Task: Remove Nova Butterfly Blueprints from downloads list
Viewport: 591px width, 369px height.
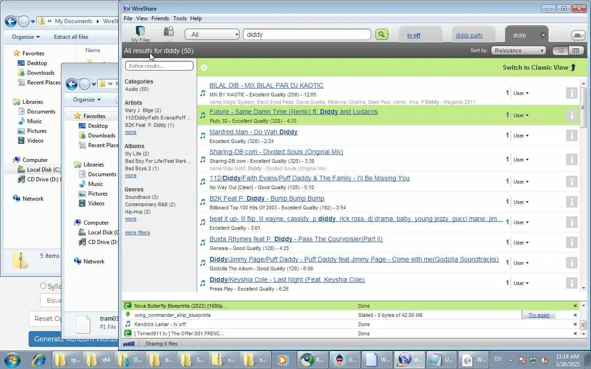Action: tap(575, 306)
